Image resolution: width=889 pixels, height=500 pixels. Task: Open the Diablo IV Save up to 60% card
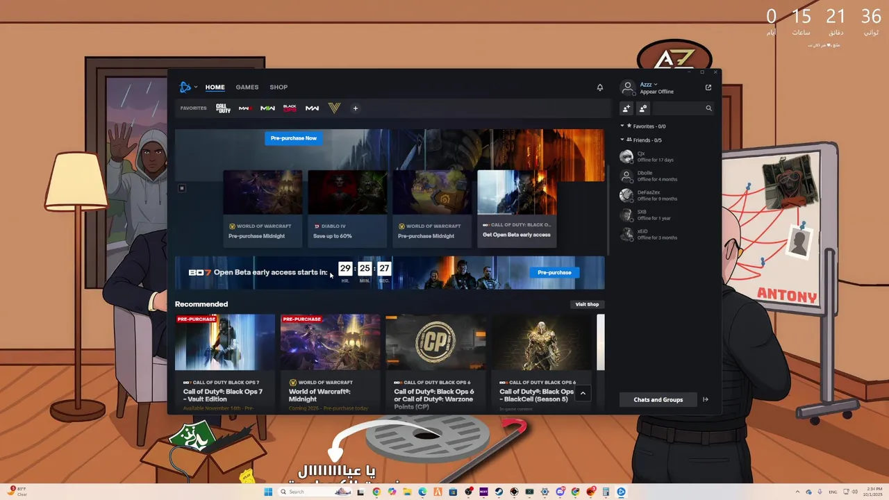[x=347, y=208]
